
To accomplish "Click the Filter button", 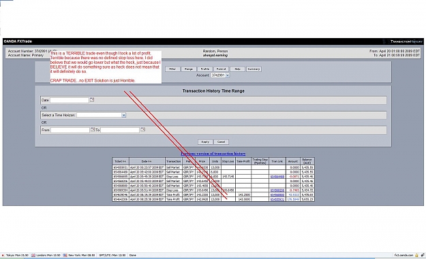I will click(172, 69).
